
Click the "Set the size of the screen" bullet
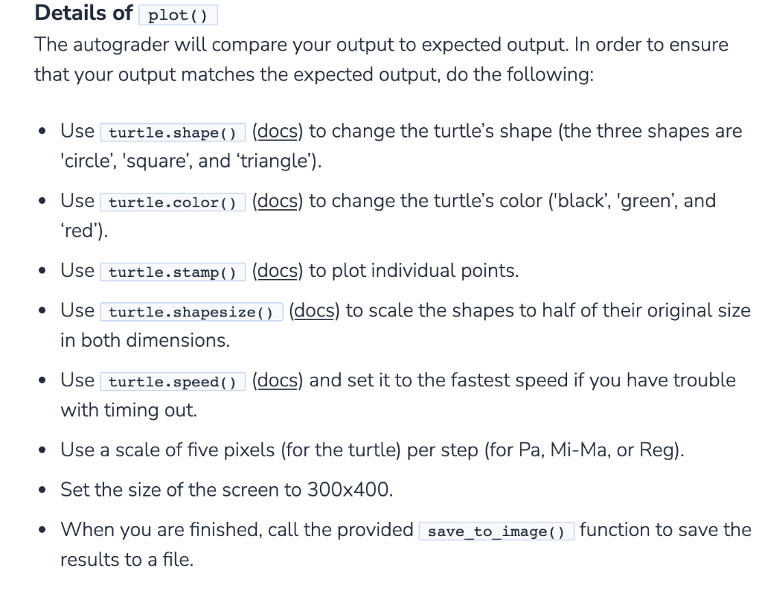click(226, 490)
